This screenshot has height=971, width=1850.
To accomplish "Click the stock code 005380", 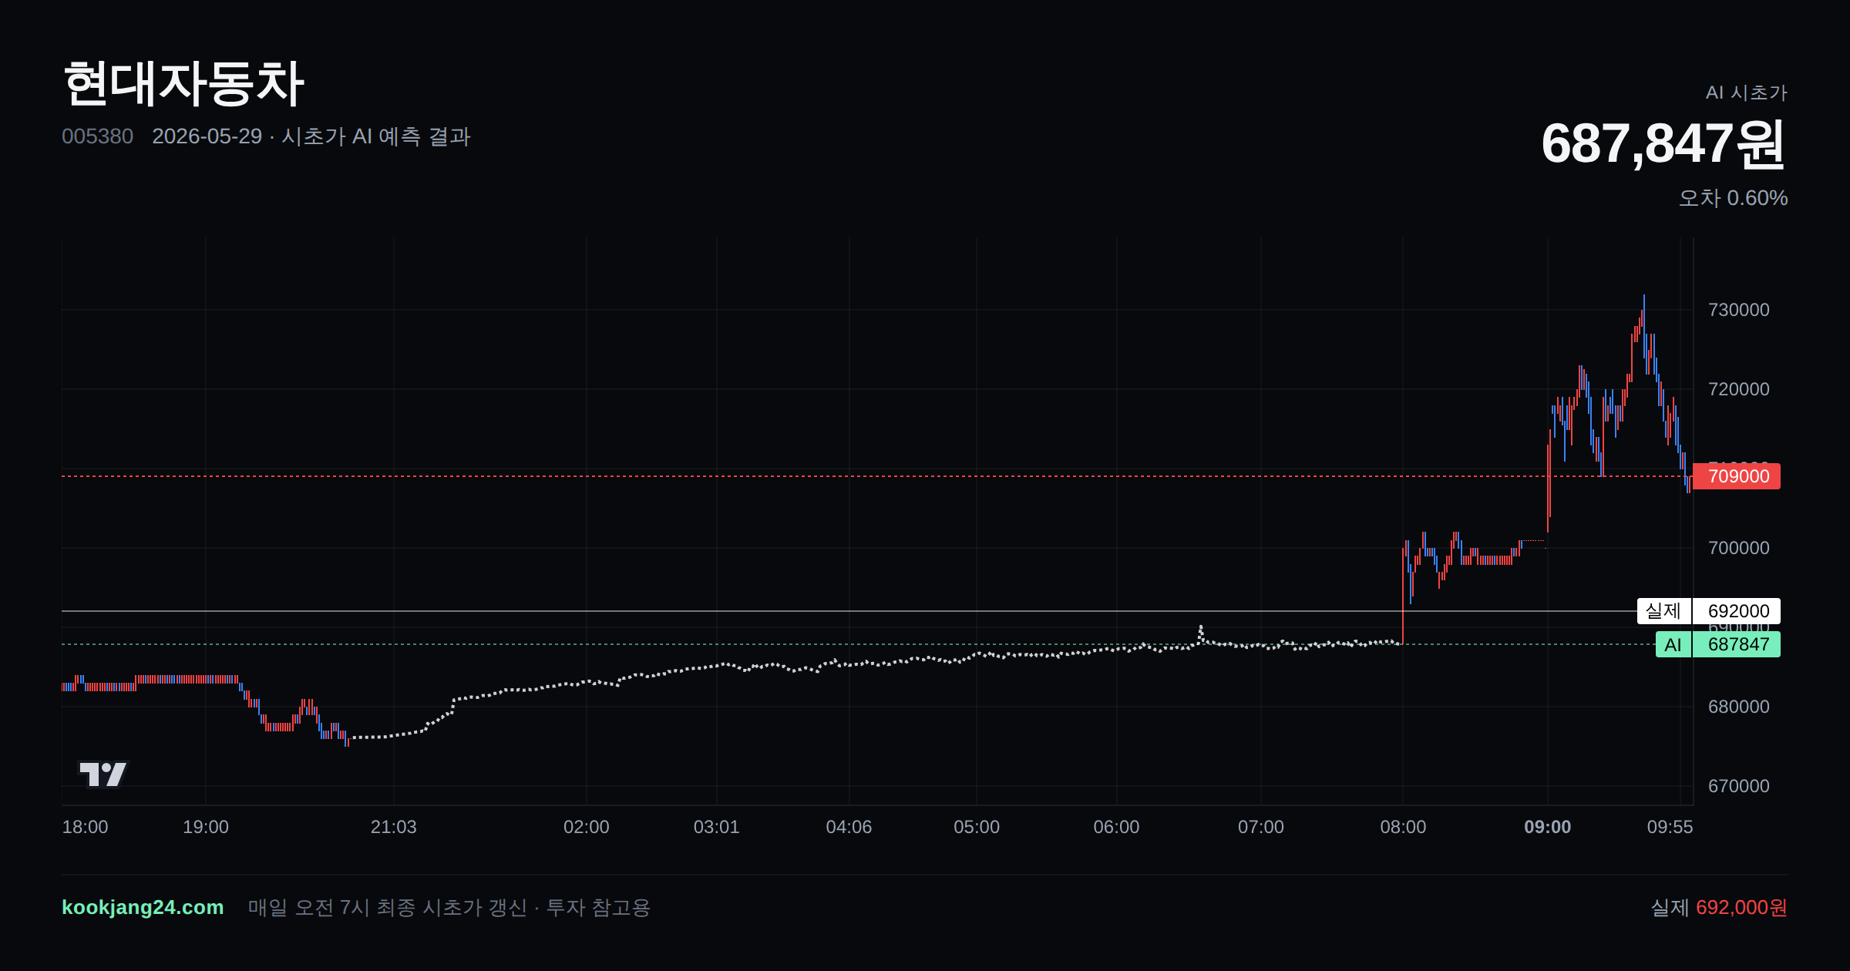I will point(97,136).
